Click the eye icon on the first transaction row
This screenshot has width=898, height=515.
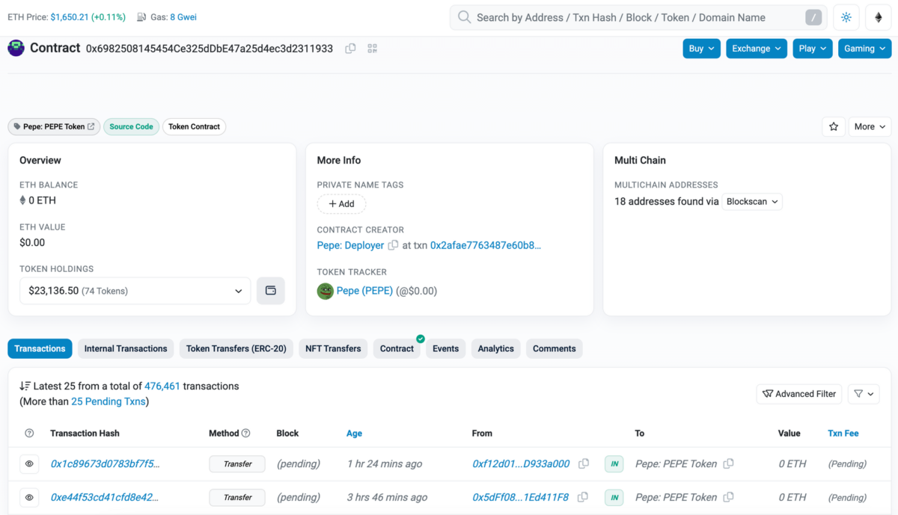(28, 463)
